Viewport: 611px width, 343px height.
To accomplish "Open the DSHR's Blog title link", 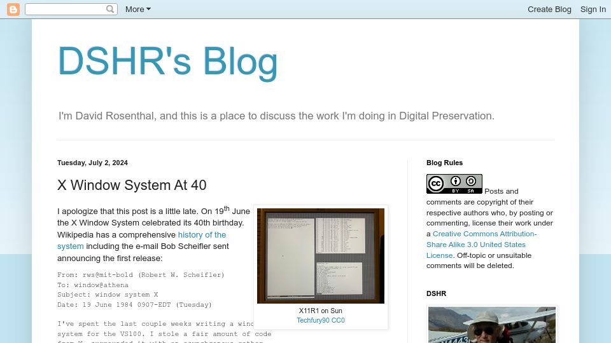I will tap(167, 62).
